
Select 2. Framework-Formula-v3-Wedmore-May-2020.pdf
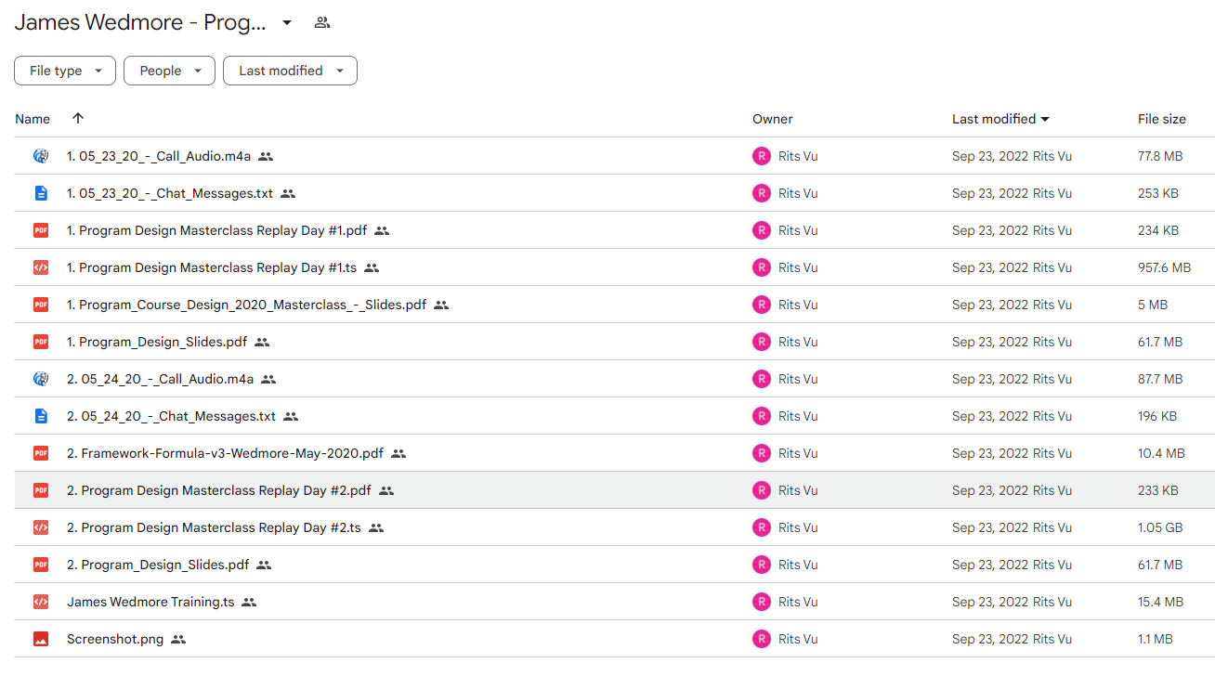click(225, 453)
